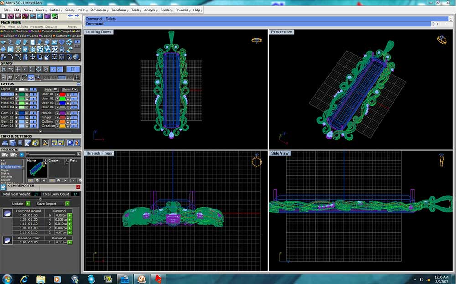The width and height of the screenshot is (456, 284).
Task: Select the Cutters tab in main menu
Action: 61,36
